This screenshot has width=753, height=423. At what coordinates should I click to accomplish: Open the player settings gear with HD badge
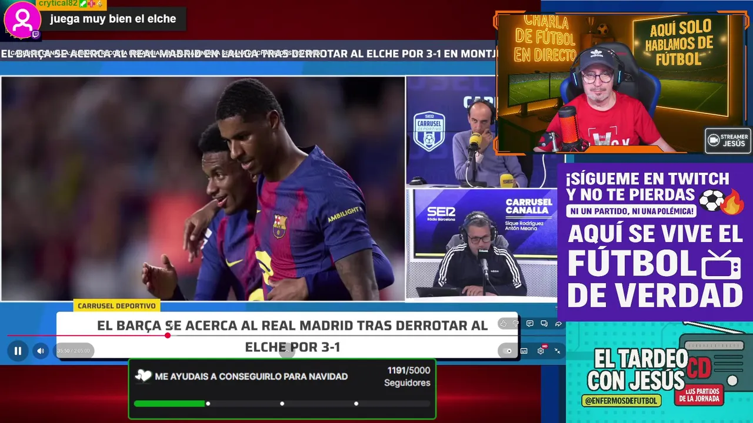tap(541, 350)
